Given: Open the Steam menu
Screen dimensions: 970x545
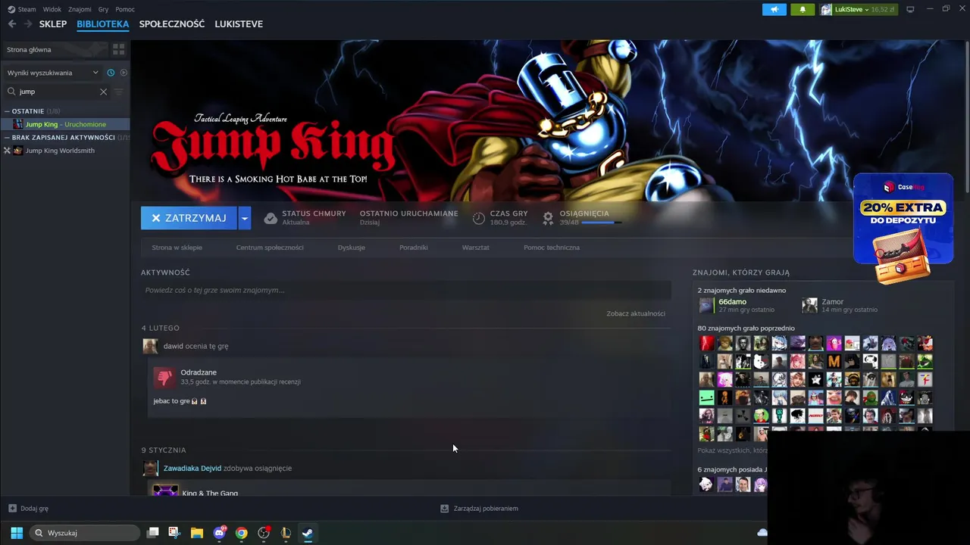Looking at the screenshot, I should 22,9.
